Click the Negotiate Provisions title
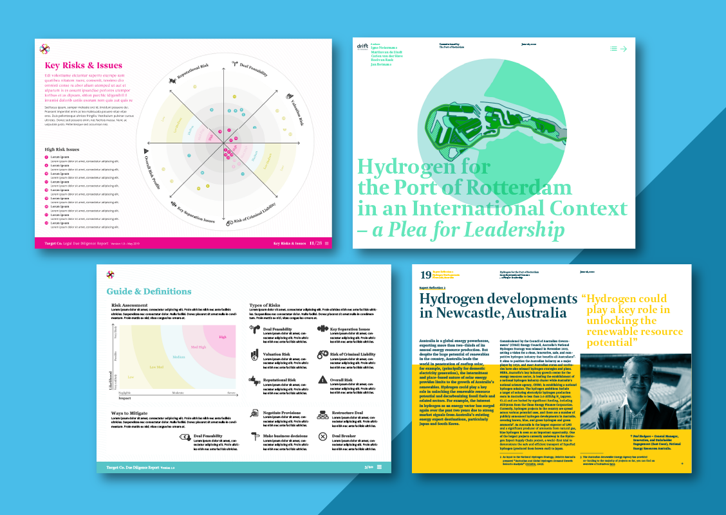The height and width of the screenshot is (515, 726). pos(281,413)
